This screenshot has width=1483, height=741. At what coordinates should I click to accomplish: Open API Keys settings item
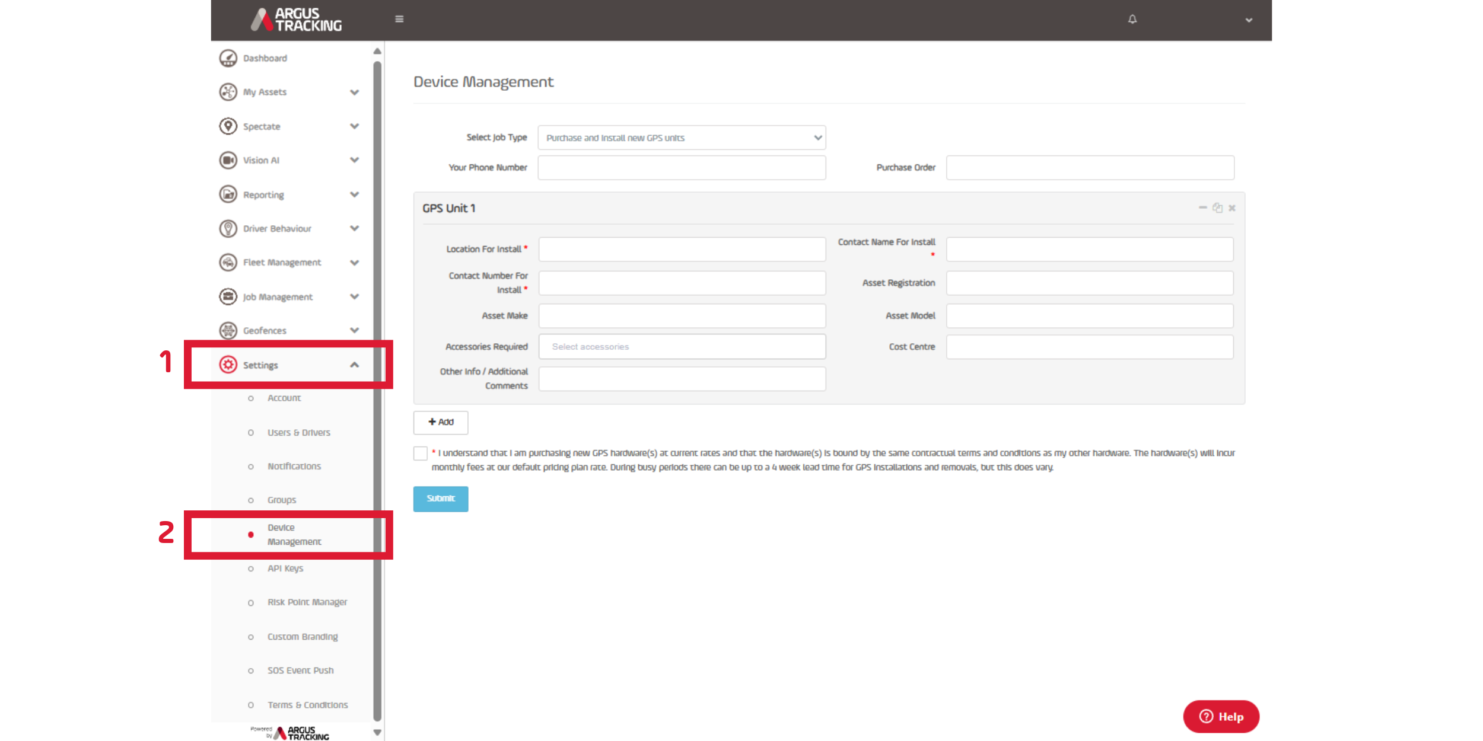[x=285, y=568]
